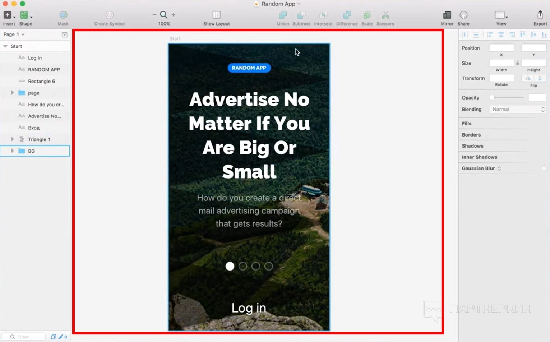
Task: Open the Page 1 dropdown
Action: click(14, 34)
